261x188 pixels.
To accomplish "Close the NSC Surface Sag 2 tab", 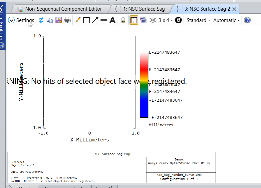I will click(x=234, y=9).
